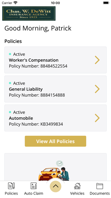This screenshot has width=111, height=198.
Task: Open the Policies tab icon
Action: coord(11,186)
